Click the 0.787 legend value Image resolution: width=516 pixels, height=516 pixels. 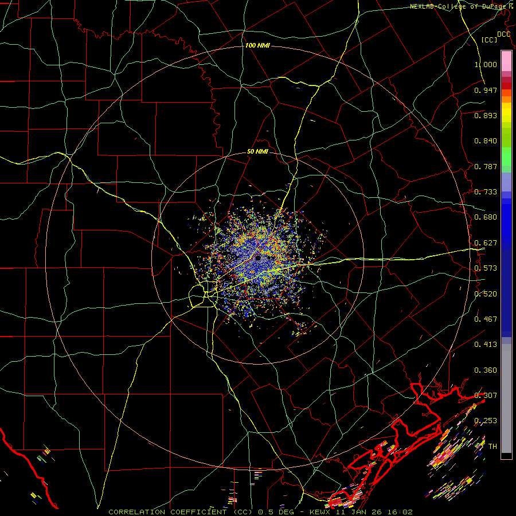486,166
